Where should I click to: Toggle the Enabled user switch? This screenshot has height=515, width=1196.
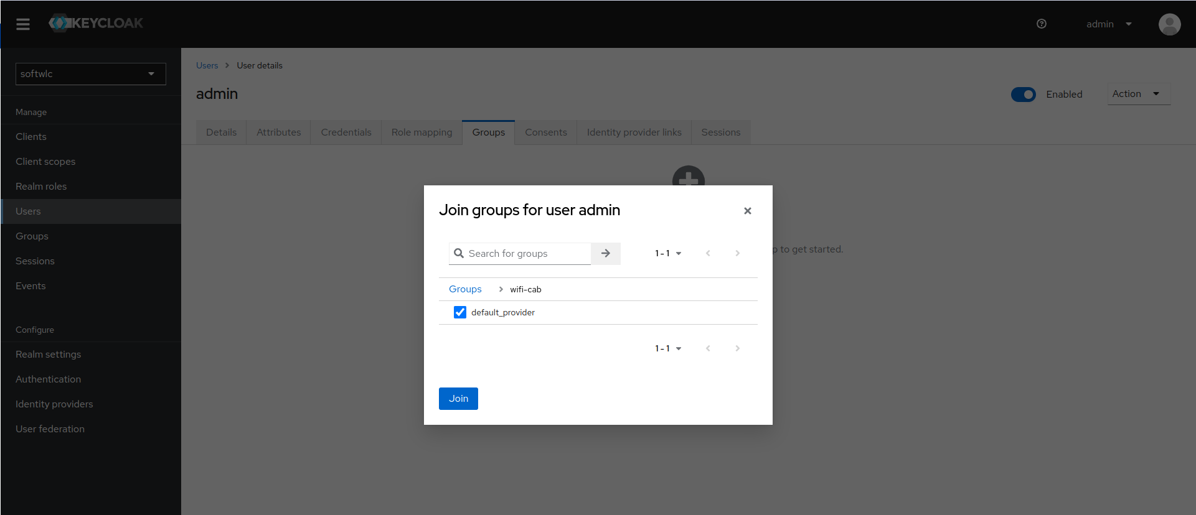click(1023, 95)
